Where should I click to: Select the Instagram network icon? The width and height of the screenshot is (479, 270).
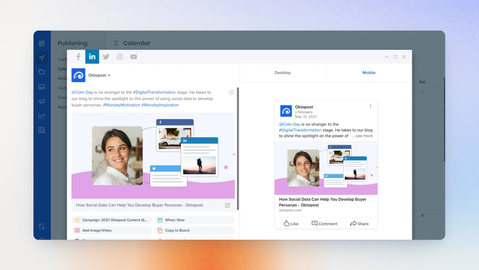pos(120,57)
